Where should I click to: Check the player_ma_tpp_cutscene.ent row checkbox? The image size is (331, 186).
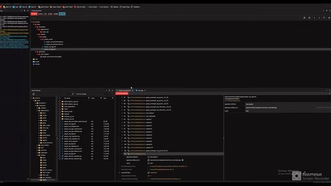[x=59, y=129]
